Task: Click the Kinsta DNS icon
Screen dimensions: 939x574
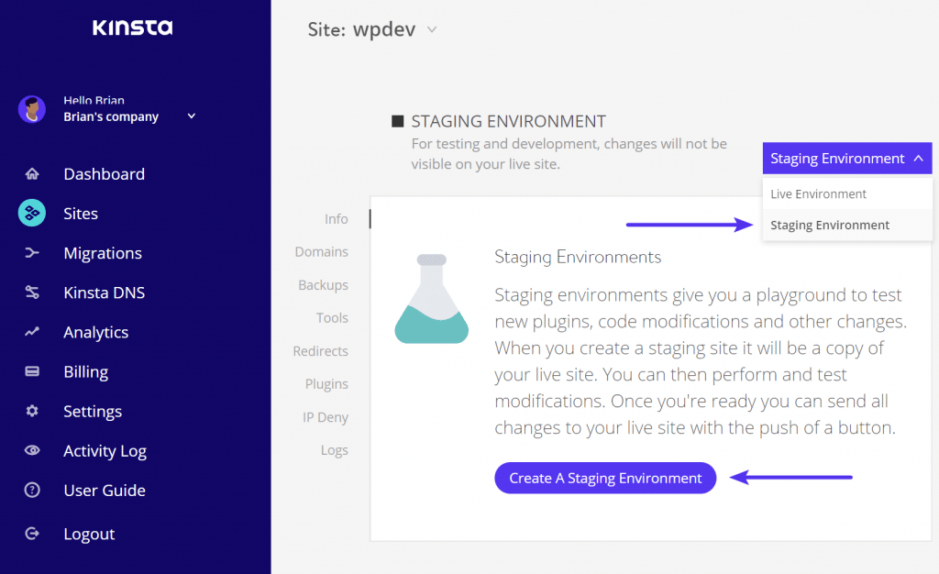Action: tap(32, 293)
